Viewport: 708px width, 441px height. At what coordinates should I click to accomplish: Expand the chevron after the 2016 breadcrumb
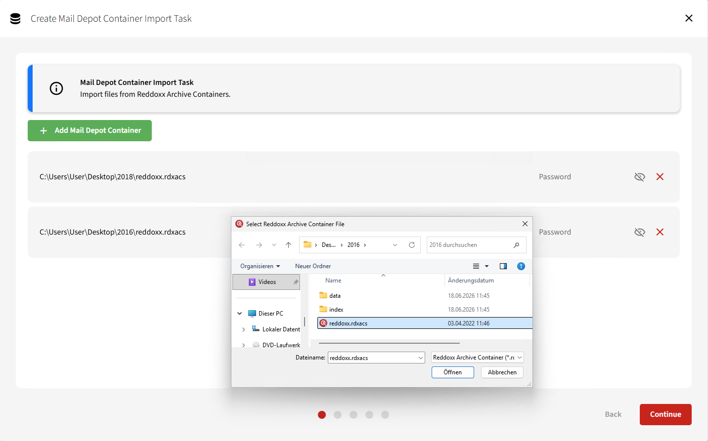coord(365,245)
